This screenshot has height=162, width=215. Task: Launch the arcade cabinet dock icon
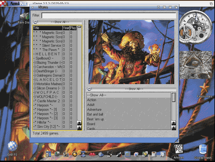pyautogui.click(x=83, y=154)
